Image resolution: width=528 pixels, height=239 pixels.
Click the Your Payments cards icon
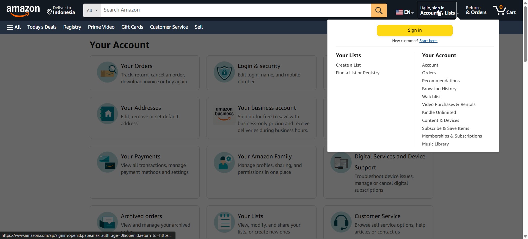(x=107, y=162)
